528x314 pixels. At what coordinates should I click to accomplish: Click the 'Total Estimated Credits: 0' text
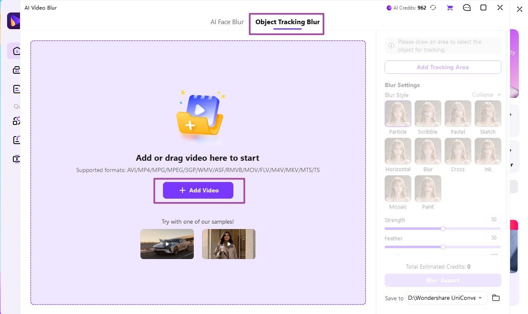(x=438, y=267)
